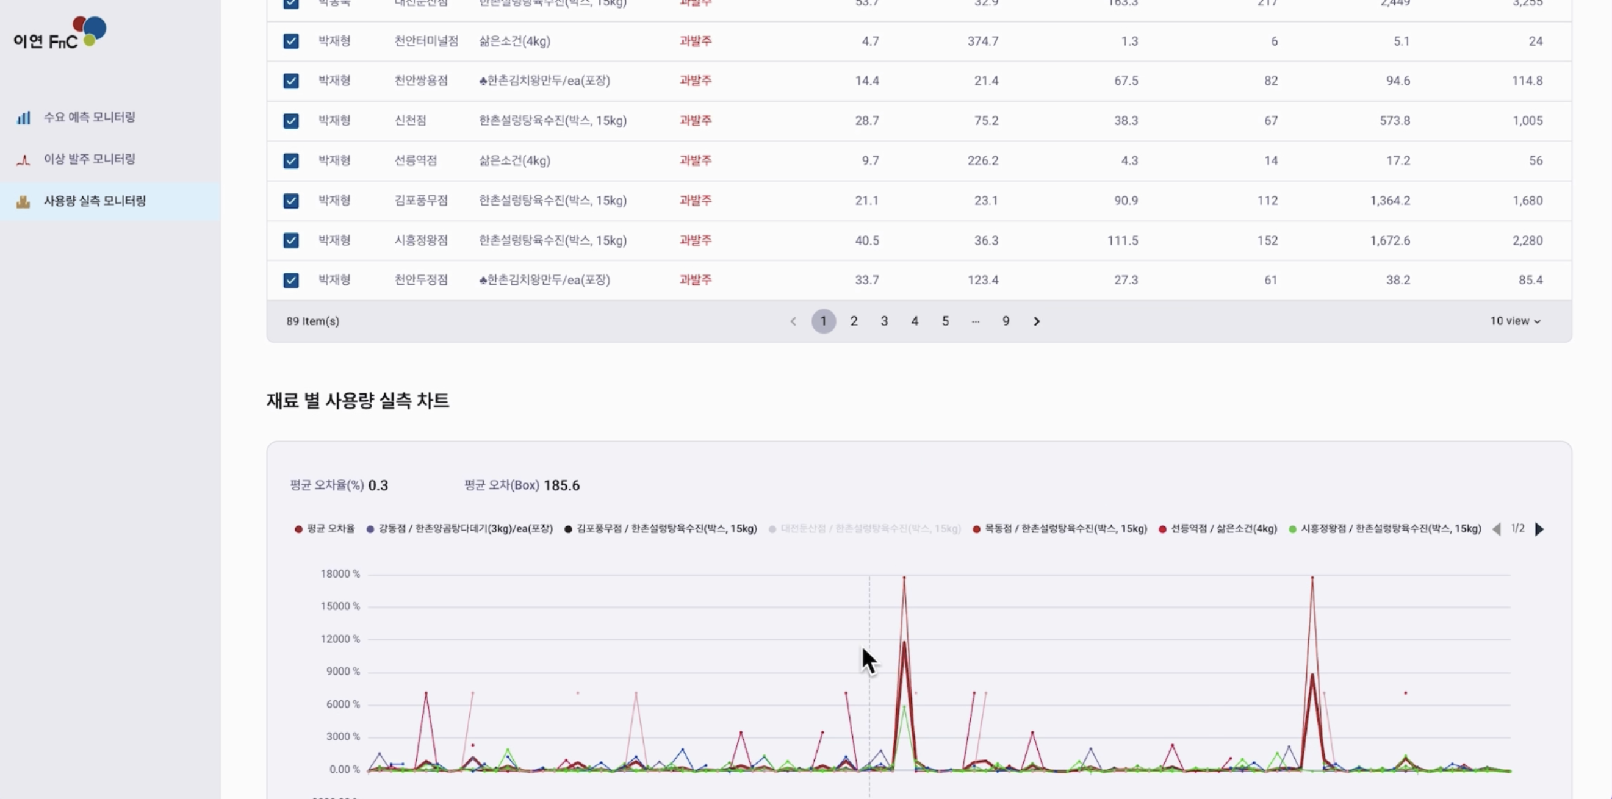
Task: Toggle greyed-out 대전둔산점 legend series
Action: coord(870,529)
